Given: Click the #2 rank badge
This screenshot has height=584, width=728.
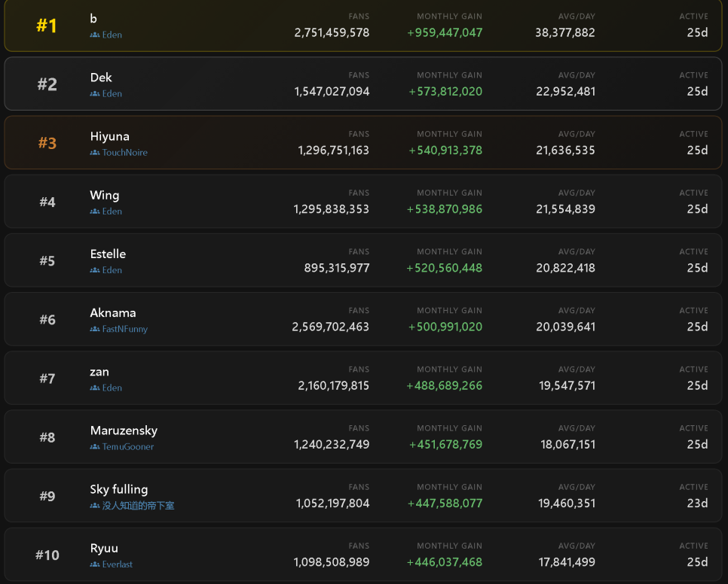Looking at the screenshot, I should (47, 84).
